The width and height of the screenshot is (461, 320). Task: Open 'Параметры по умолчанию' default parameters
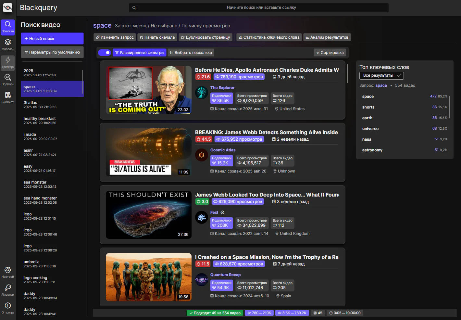click(x=52, y=52)
